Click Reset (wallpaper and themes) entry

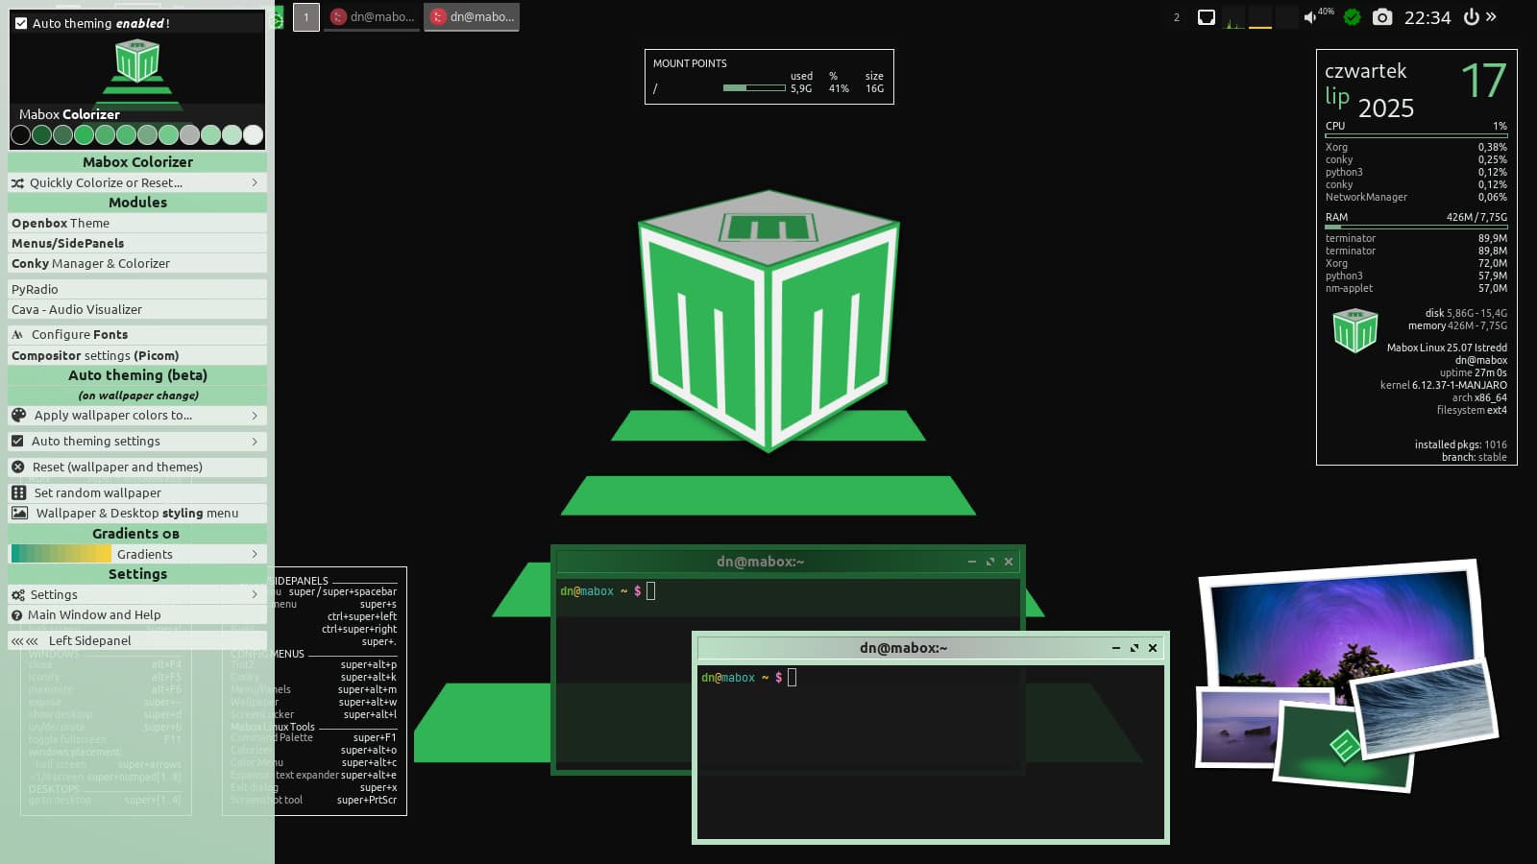(x=137, y=468)
